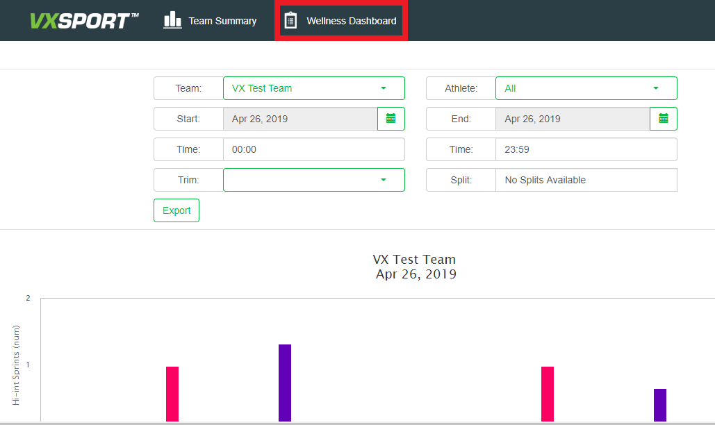Click the Trim: label
The height and width of the screenshot is (425, 715).
click(x=188, y=180)
